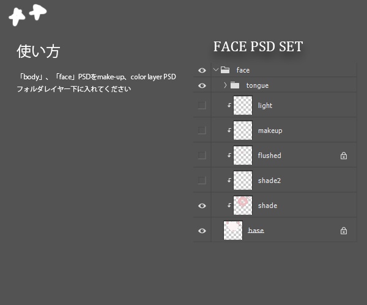Toggle the base layer eye icon
Screen dimensions: 367x305
[x=202, y=231]
